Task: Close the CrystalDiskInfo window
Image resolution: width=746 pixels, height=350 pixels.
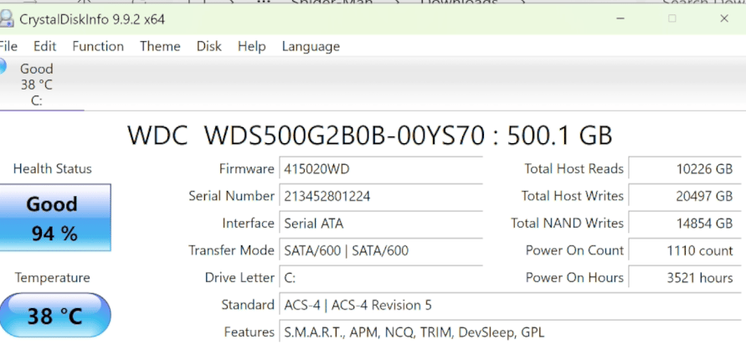Action: pyautogui.click(x=724, y=19)
